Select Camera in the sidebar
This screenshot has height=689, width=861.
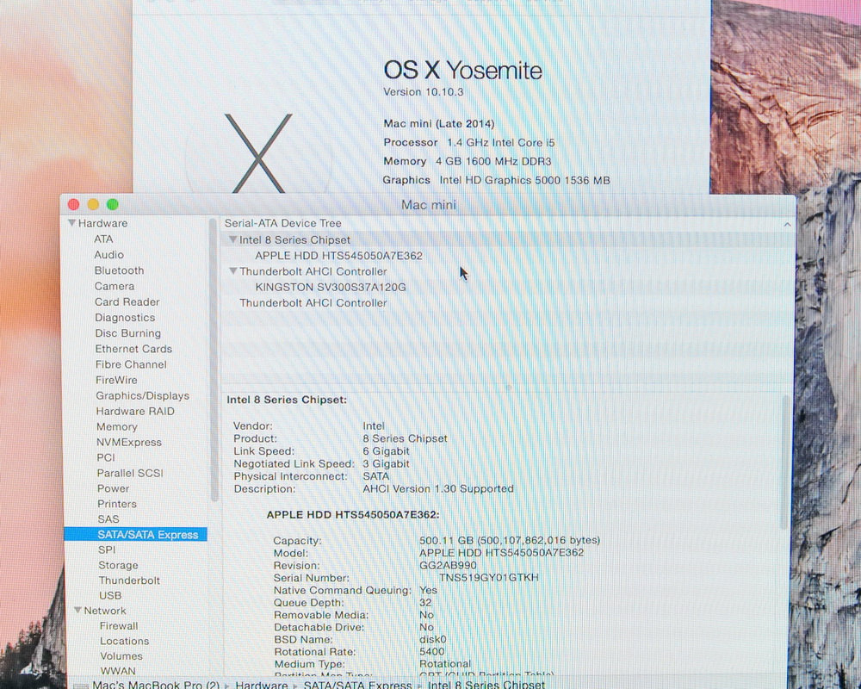click(115, 286)
